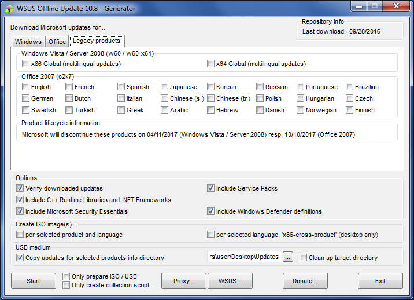
Task: Toggle Include Microsoft Security Essentials
Action: [20, 211]
